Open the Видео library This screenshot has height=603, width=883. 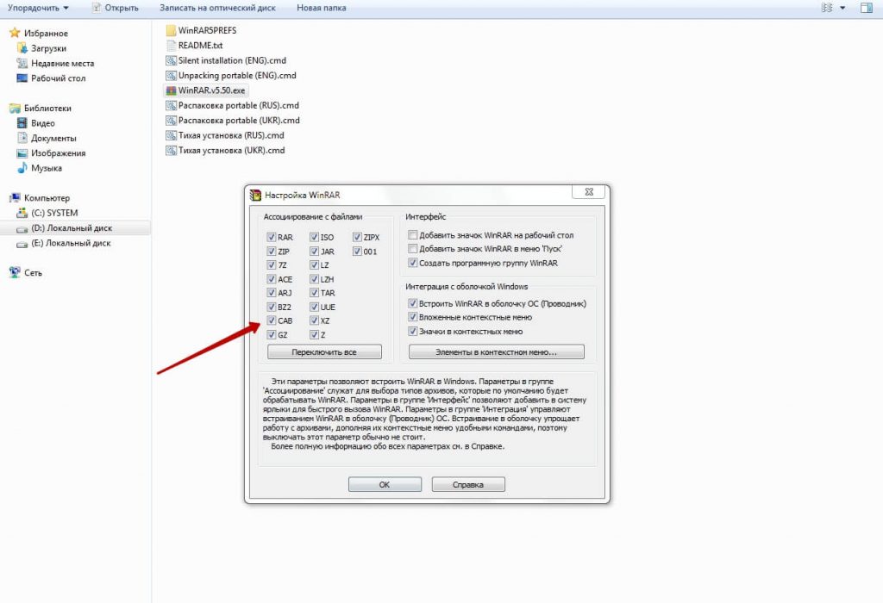(x=42, y=123)
